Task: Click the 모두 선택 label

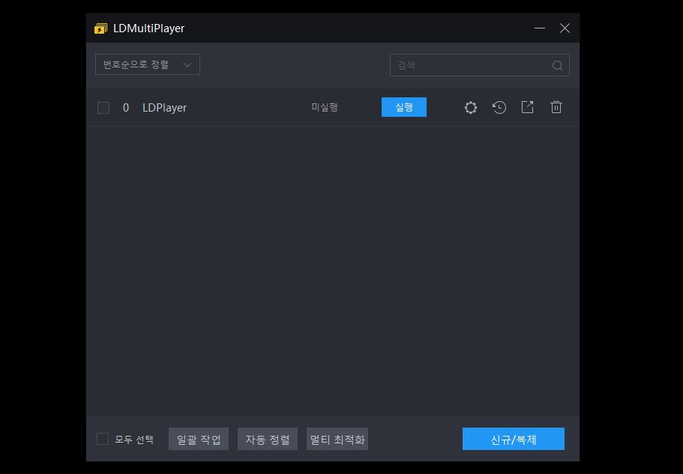Action: coord(134,440)
